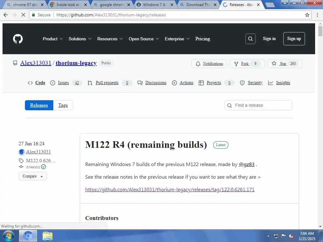Open the Pricing page
323x242 pixels.
coord(203,39)
